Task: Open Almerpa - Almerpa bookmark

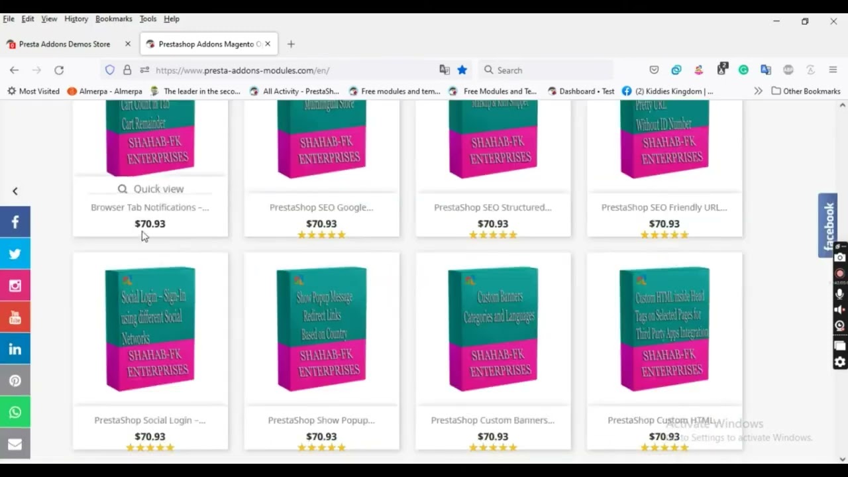Action: click(105, 91)
